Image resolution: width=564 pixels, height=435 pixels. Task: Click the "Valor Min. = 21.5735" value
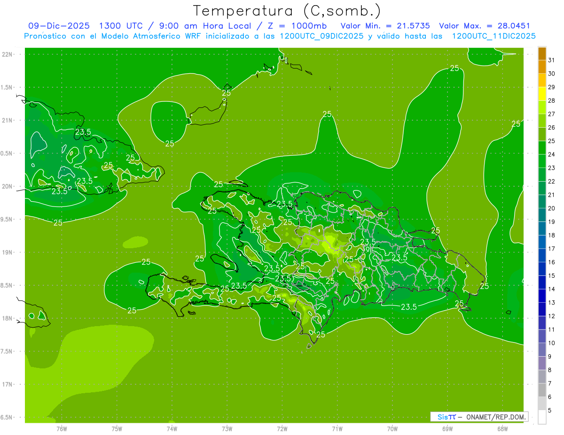[385, 26]
